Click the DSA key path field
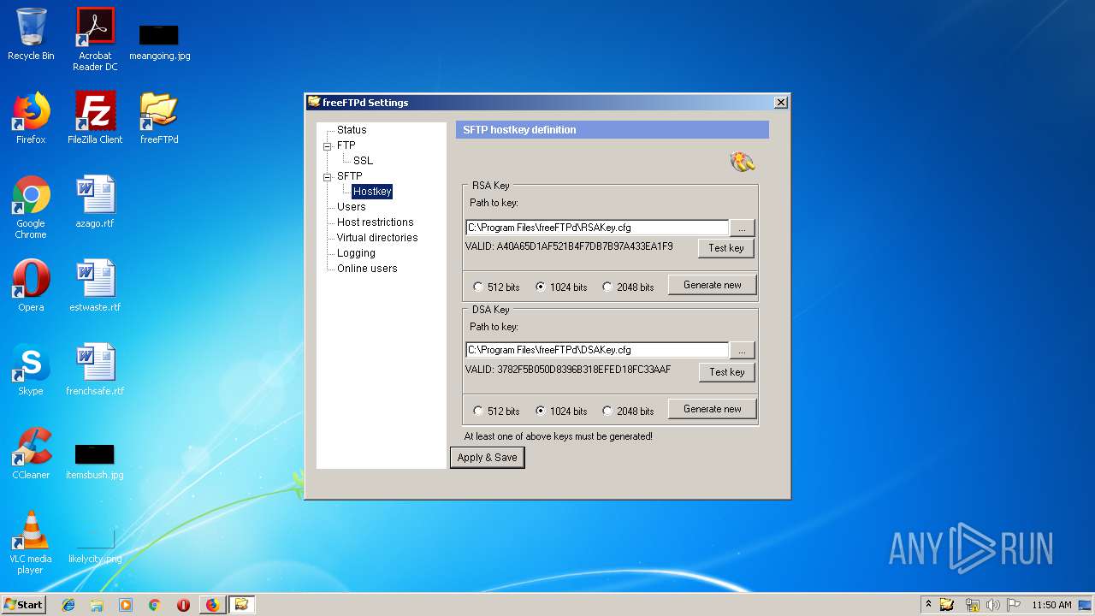The height and width of the screenshot is (616, 1095). click(597, 350)
